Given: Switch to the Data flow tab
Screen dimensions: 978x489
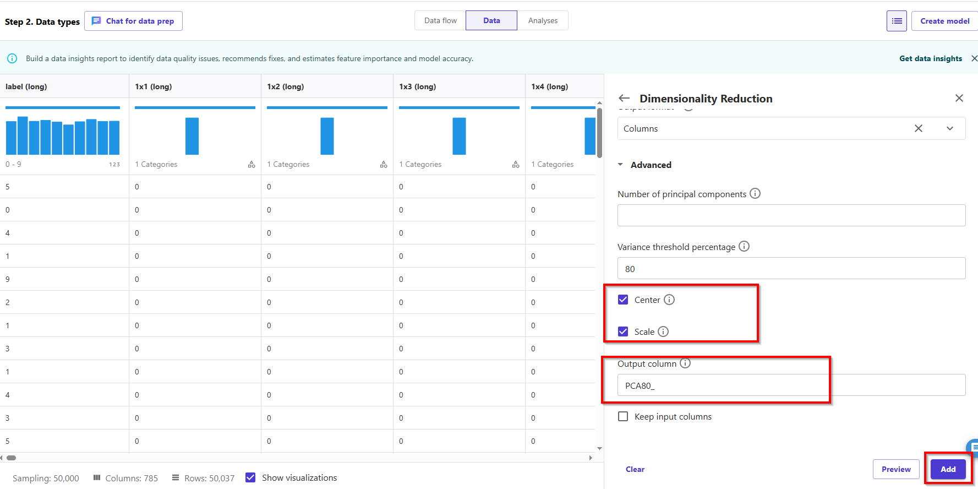Looking at the screenshot, I should click(x=440, y=20).
